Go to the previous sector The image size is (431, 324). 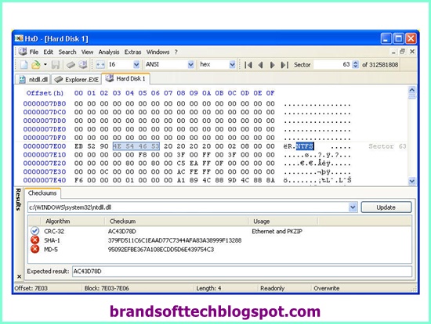[261, 65]
